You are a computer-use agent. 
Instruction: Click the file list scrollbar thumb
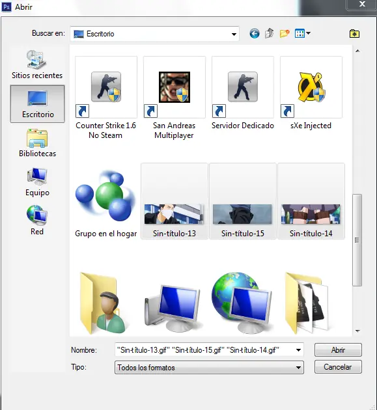tap(357, 240)
